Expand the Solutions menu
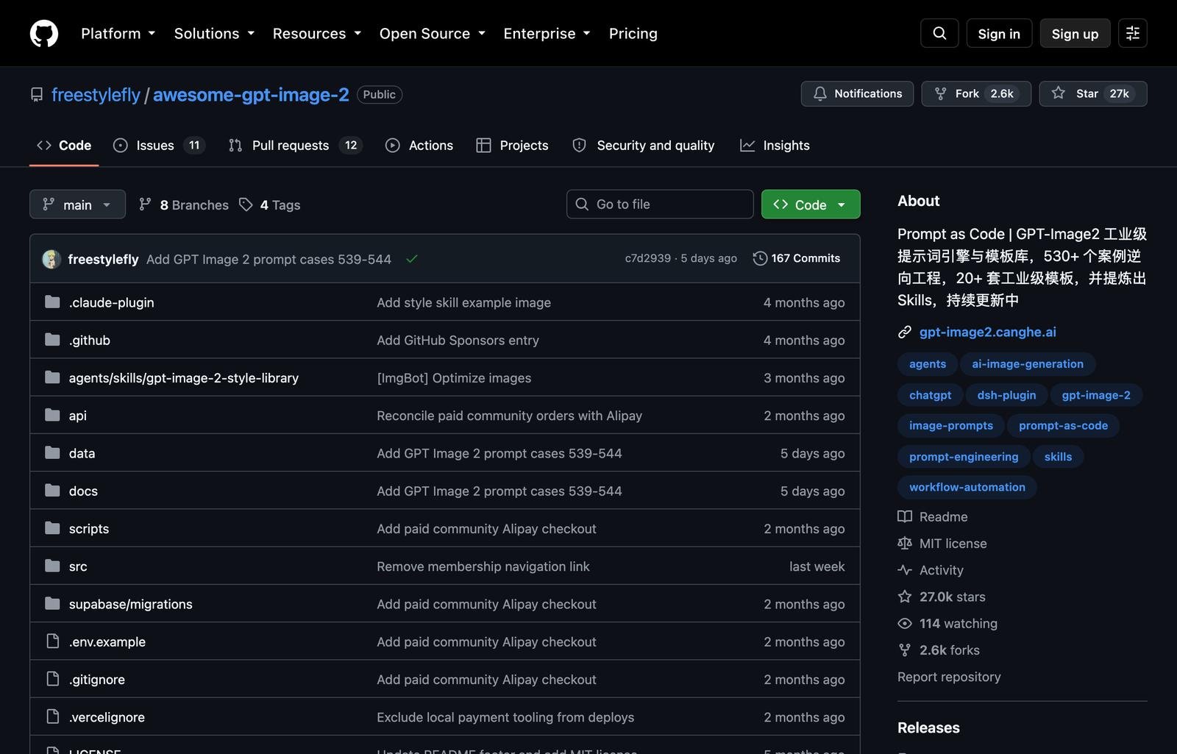This screenshot has width=1177, height=754. tap(214, 33)
